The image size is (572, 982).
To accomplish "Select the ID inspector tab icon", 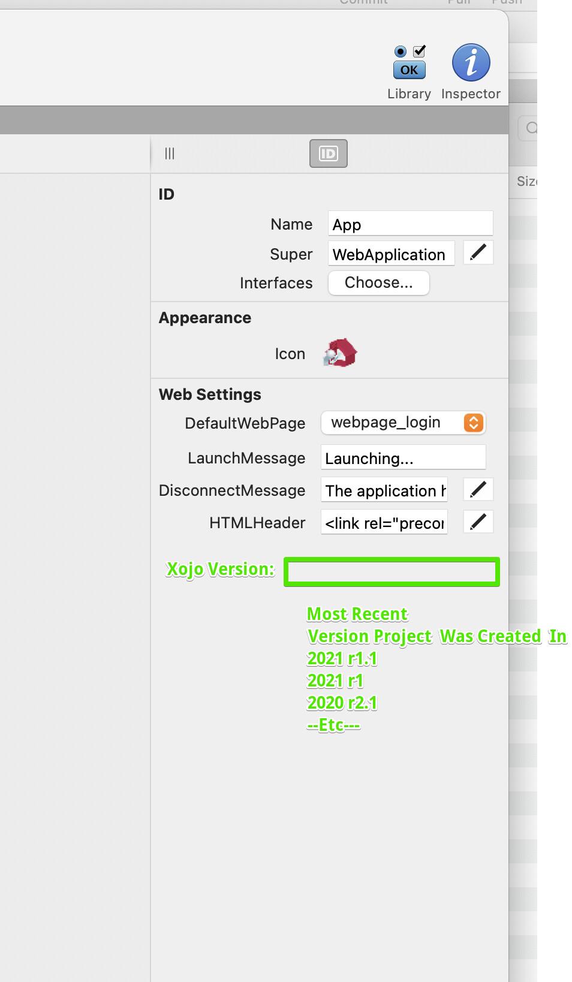I will point(329,153).
